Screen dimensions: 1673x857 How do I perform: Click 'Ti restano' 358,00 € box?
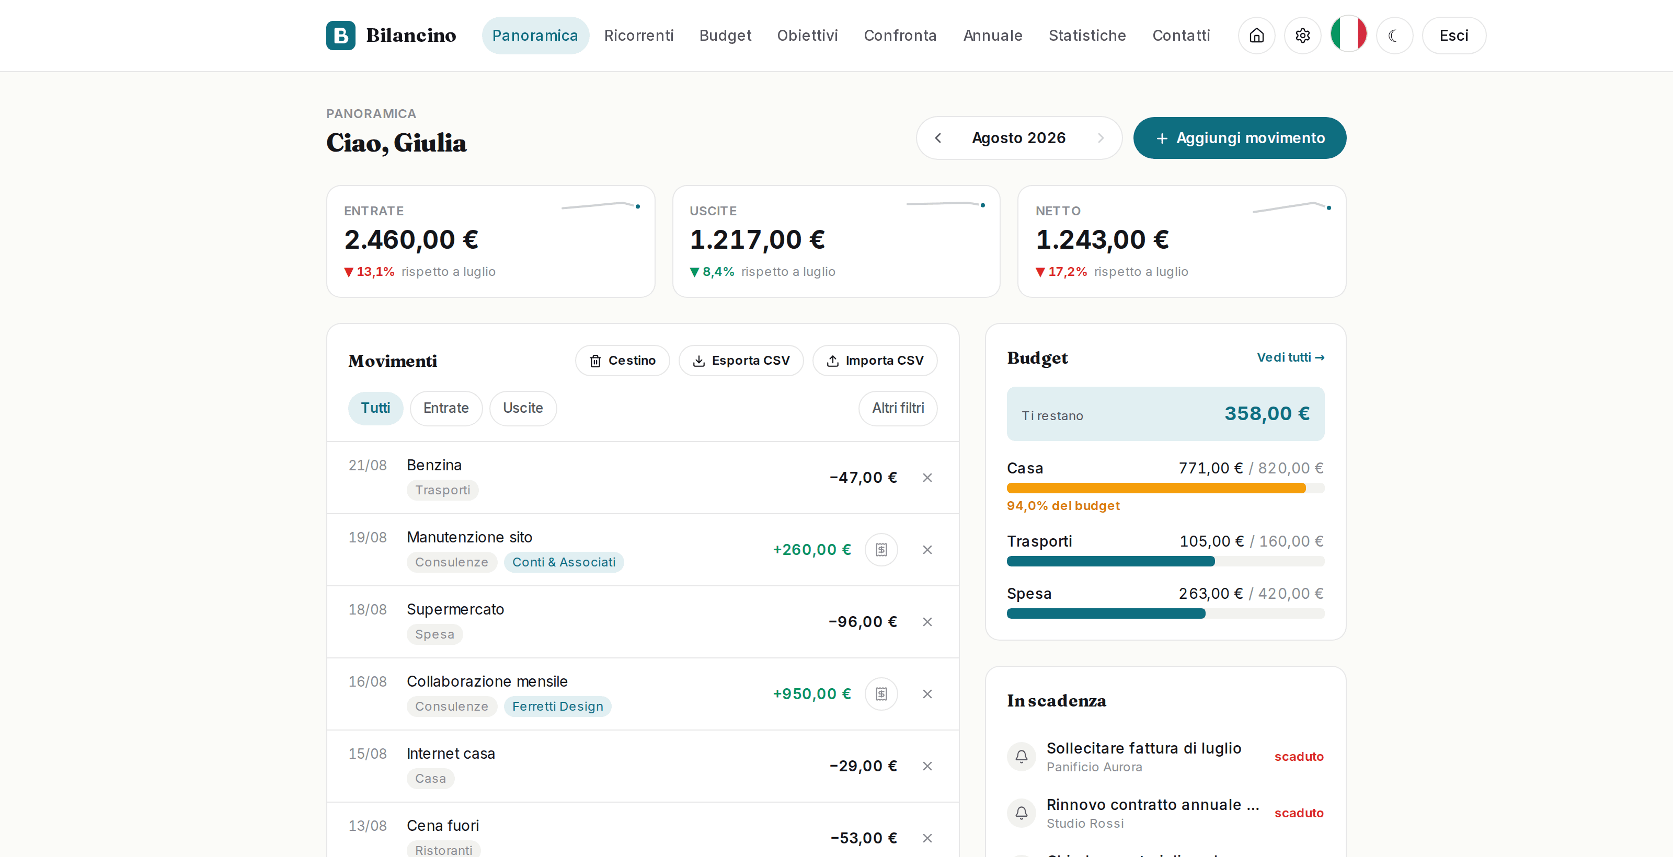1165,413
